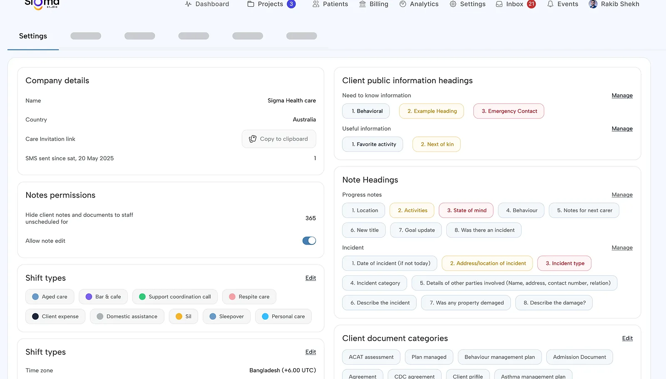
Task: Open the Dashboard menu item
Action: 207,4
